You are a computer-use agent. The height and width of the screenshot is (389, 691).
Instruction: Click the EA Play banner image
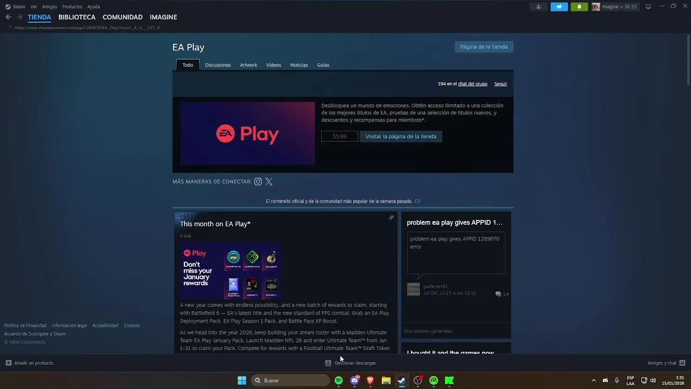pos(248,133)
